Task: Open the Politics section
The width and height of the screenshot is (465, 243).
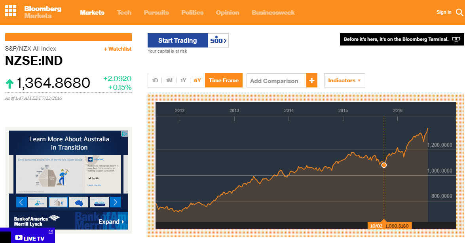Action: 192,12
